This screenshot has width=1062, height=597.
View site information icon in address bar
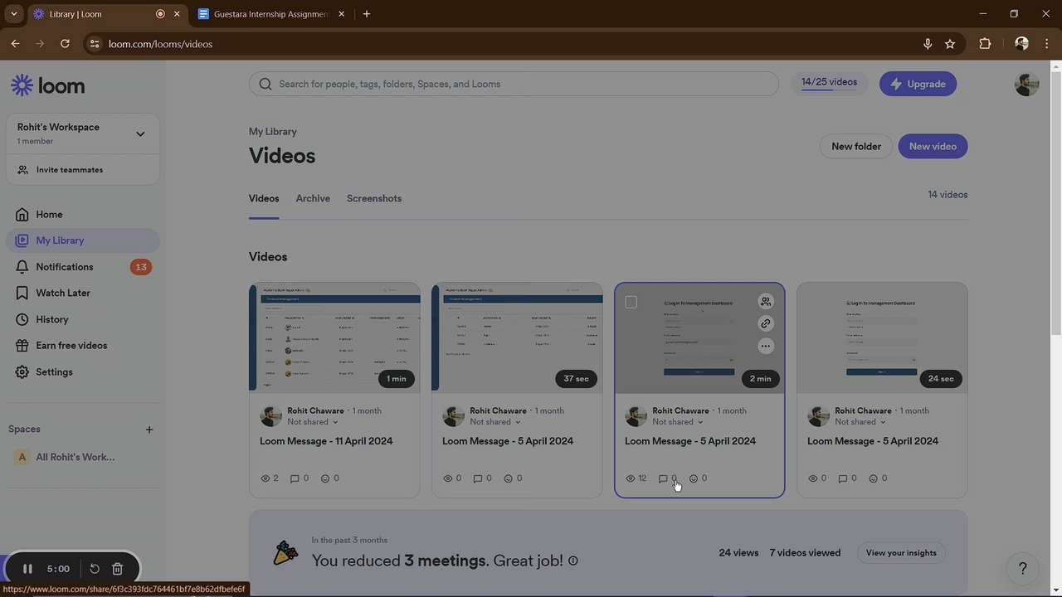94,44
